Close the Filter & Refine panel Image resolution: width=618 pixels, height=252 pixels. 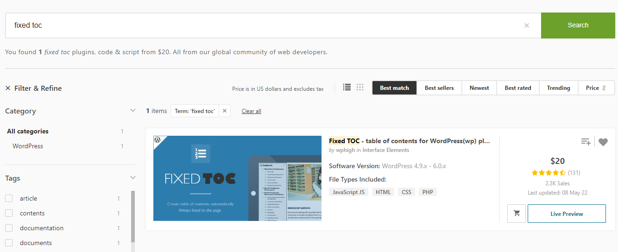pyautogui.click(x=8, y=88)
